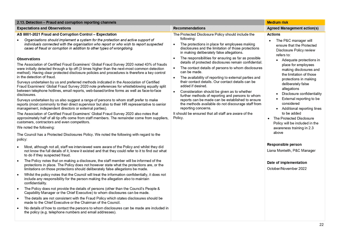Click the bullet starting 'The Policy does not provide the details'
The image size is (338, 239).
point(92,191)
